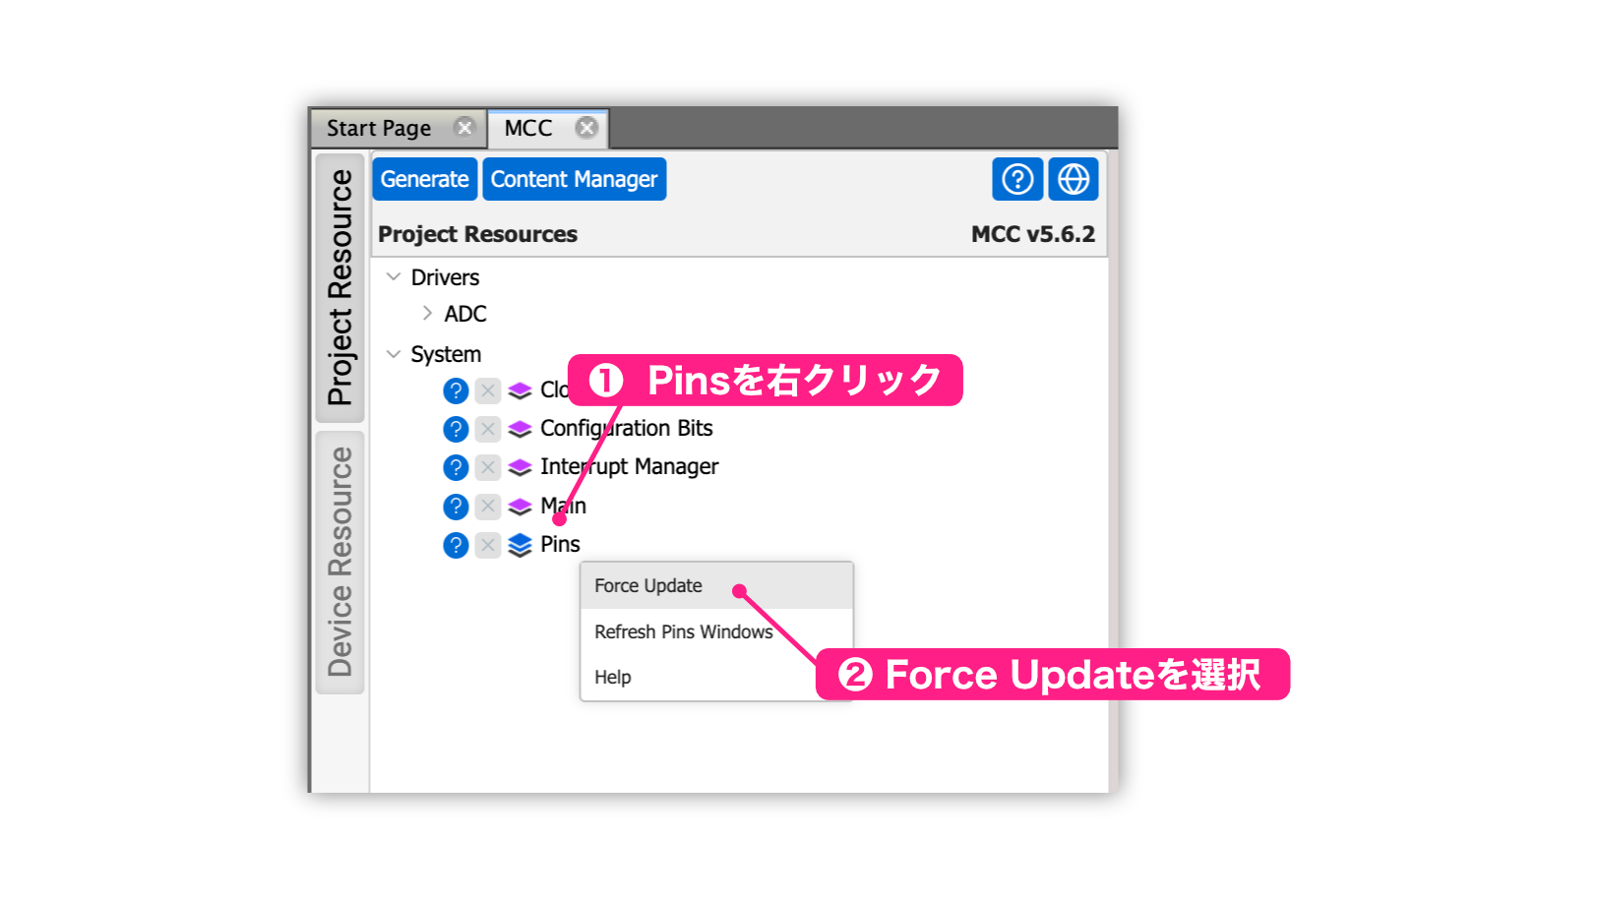This screenshot has width=1598, height=899.
Task: Select the System tree label
Action: click(446, 354)
